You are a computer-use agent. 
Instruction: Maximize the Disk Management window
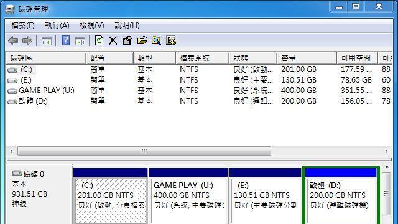pos(356,6)
